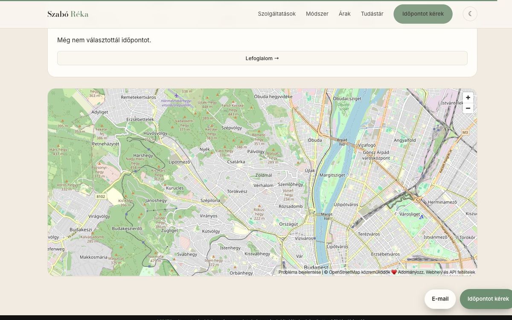
Task: Open the Szolgáltatások menu item
Action: tap(276, 14)
